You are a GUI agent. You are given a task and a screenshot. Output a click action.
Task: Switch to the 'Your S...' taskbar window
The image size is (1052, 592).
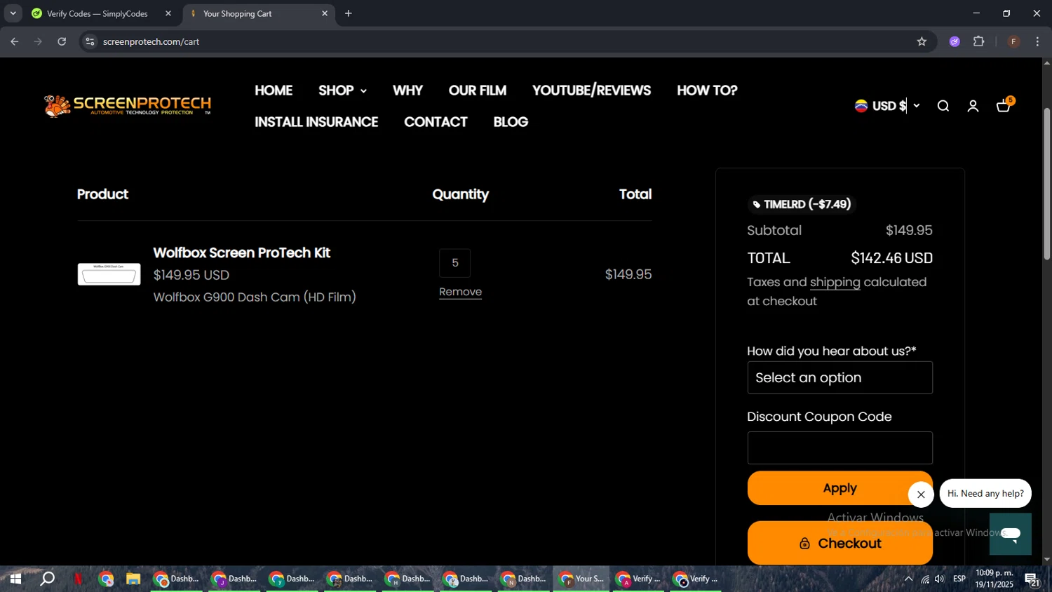(581, 579)
